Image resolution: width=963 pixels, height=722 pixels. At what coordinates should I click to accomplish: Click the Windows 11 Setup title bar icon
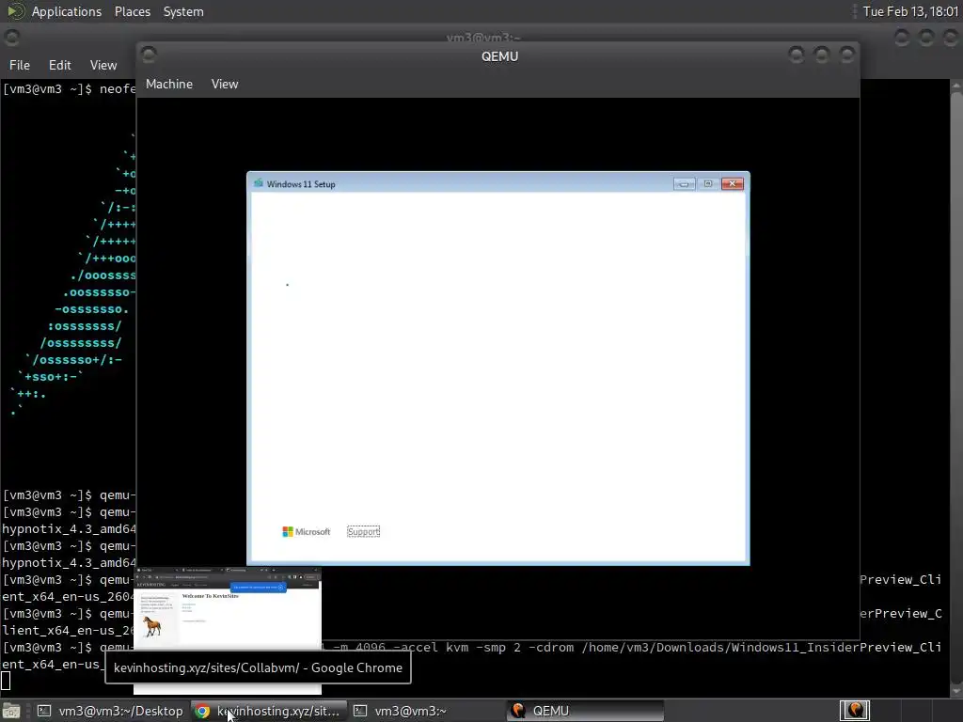click(x=259, y=183)
